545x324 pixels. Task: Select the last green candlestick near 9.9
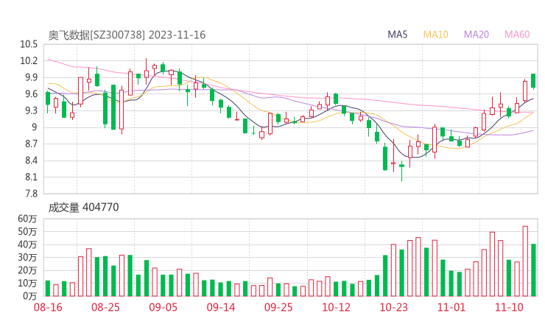pos(533,81)
